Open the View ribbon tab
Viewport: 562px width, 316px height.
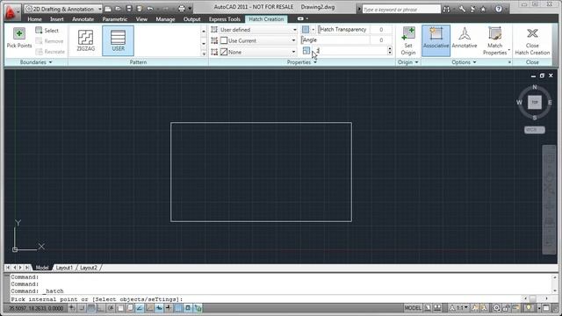tap(141, 19)
